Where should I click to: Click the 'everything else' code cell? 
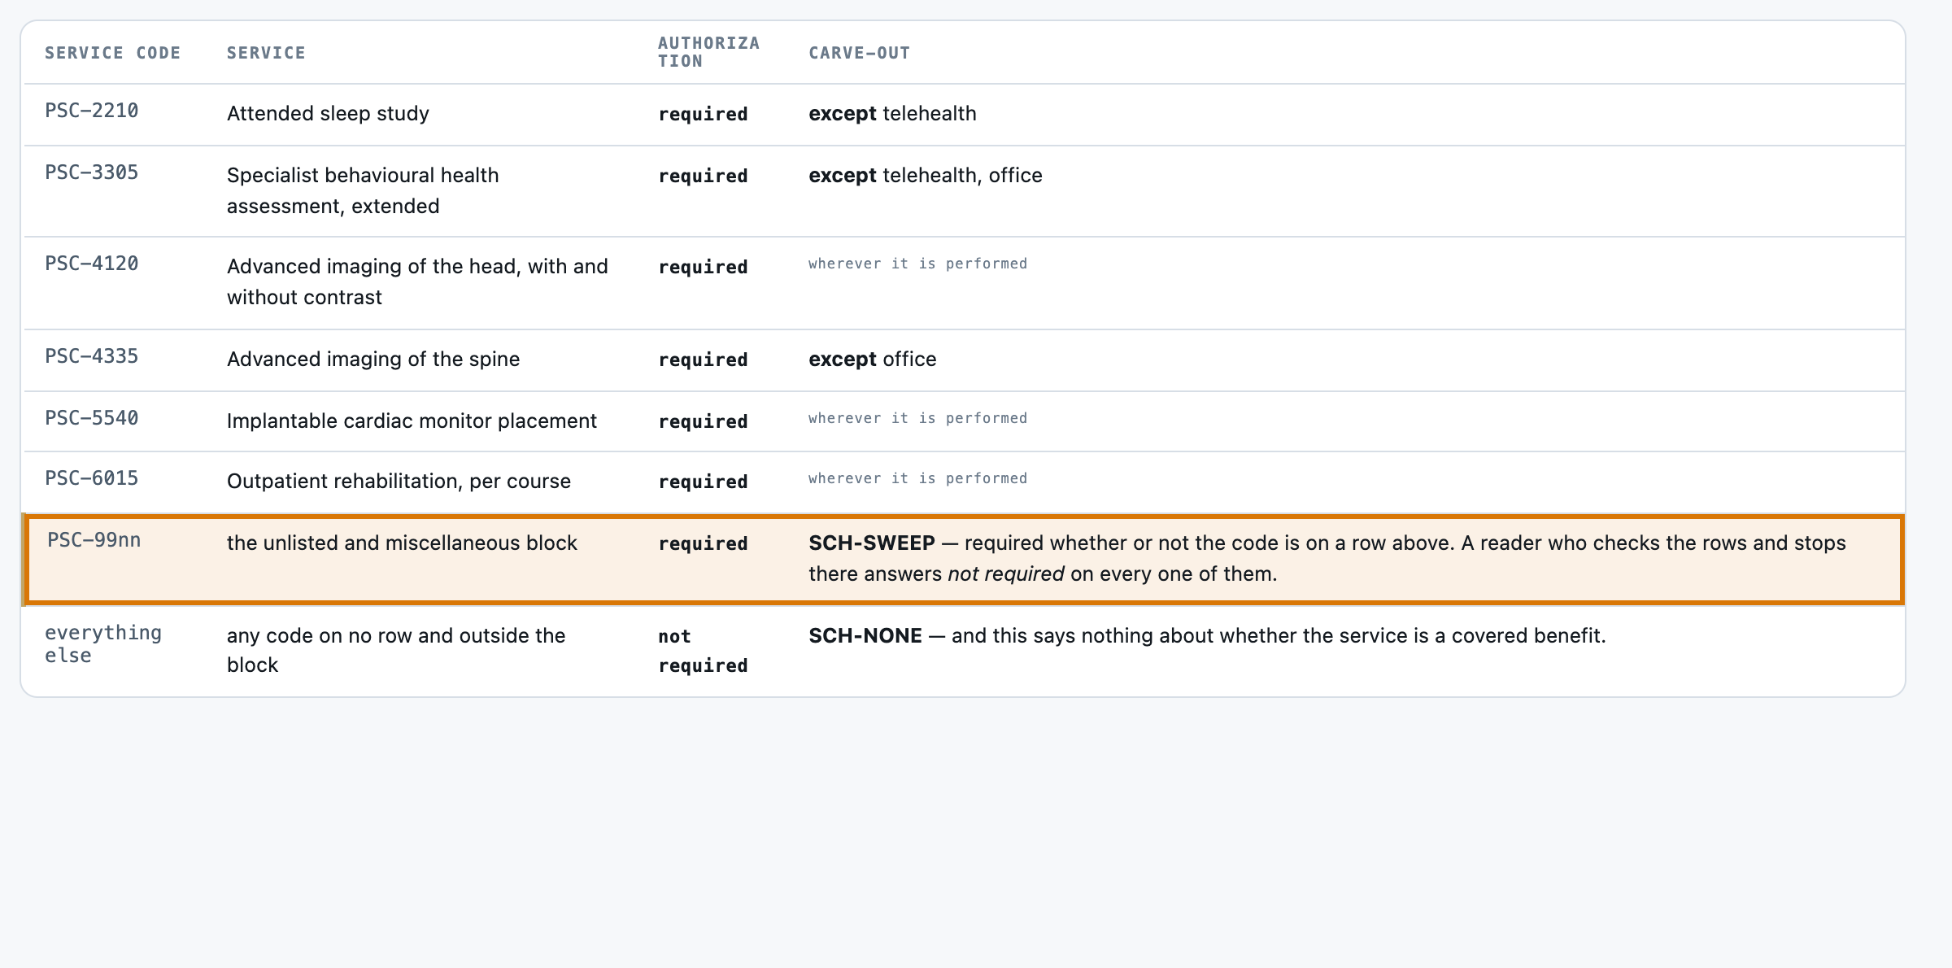103,643
